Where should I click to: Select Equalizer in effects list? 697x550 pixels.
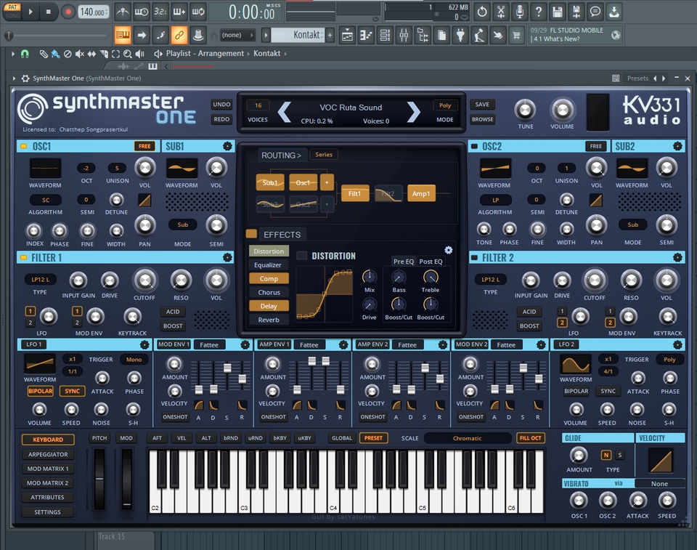coord(268,264)
